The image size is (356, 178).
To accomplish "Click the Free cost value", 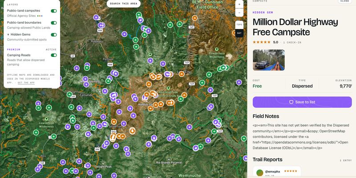I will click(x=257, y=86).
